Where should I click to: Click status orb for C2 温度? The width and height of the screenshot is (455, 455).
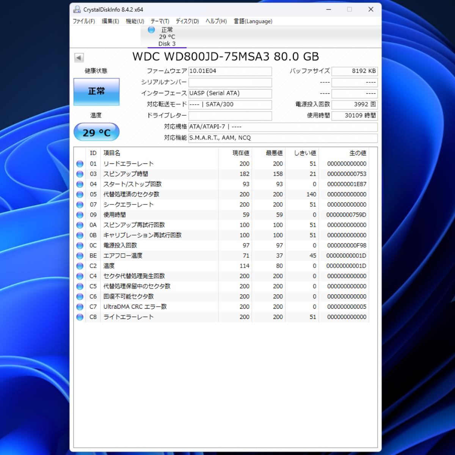point(80,266)
